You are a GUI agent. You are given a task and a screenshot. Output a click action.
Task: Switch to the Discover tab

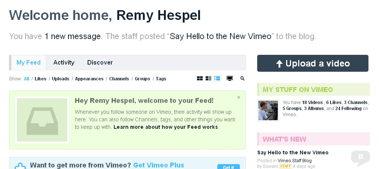tap(100, 63)
